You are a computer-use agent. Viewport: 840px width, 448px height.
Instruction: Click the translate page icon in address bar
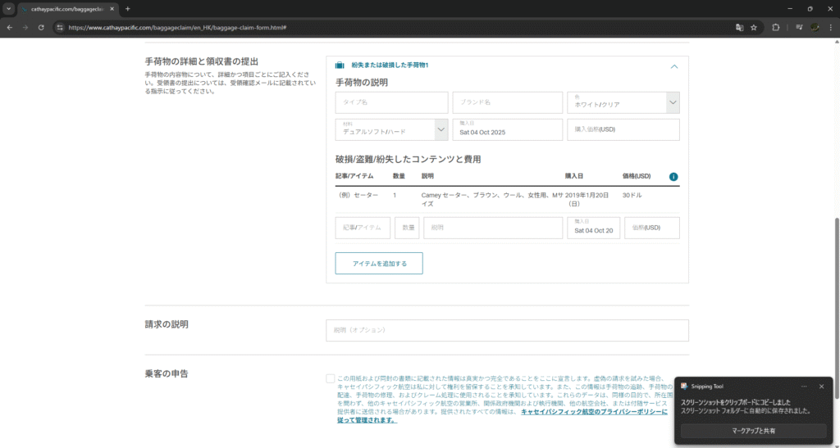click(739, 27)
